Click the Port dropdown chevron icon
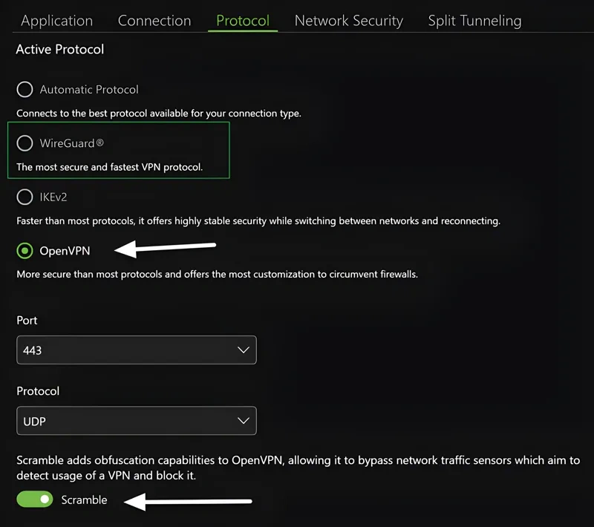594x527 pixels. click(x=243, y=350)
